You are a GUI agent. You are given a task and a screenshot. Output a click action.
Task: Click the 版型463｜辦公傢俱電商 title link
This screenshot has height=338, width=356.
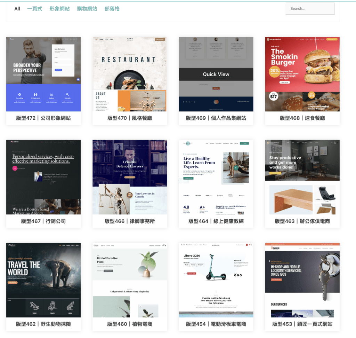(302, 221)
